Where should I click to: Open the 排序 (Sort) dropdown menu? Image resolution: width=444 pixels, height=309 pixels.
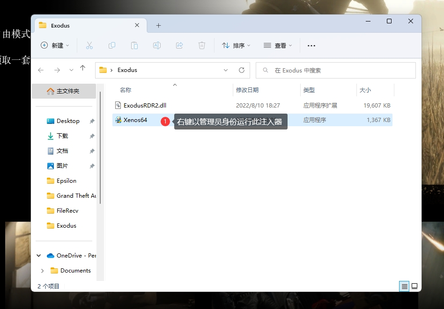click(x=236, y=45)
